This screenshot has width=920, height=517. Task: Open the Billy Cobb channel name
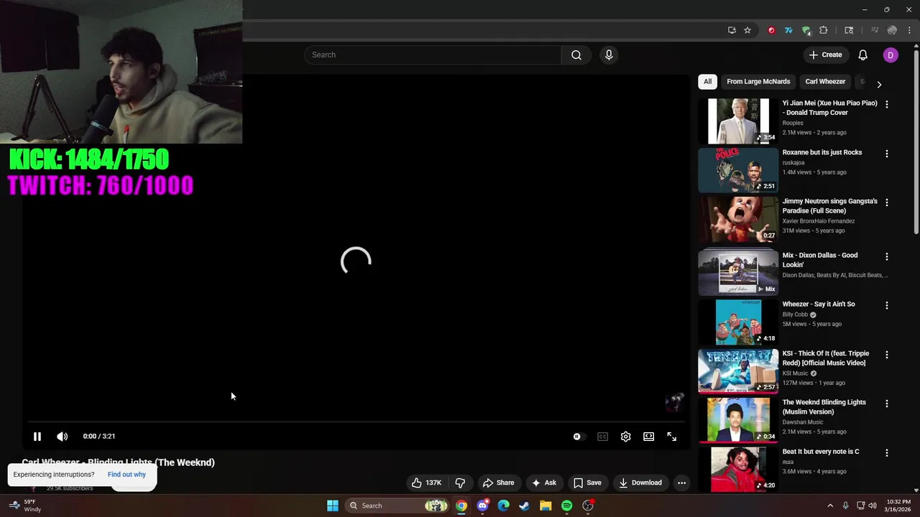coord(795,315)
